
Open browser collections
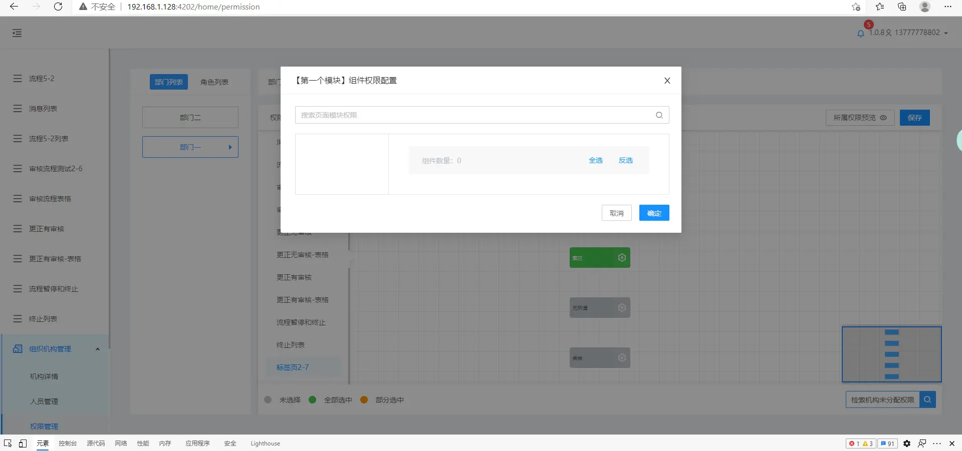pyautogui.click(x=902, y=7)
